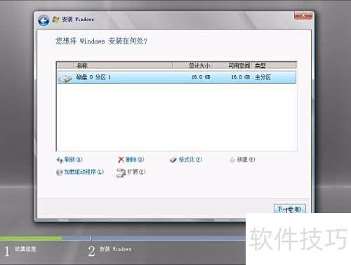This screenshot has height=265, width=351.
Task: Click the refresh arrows icon
Action: (x=60, y=160)
